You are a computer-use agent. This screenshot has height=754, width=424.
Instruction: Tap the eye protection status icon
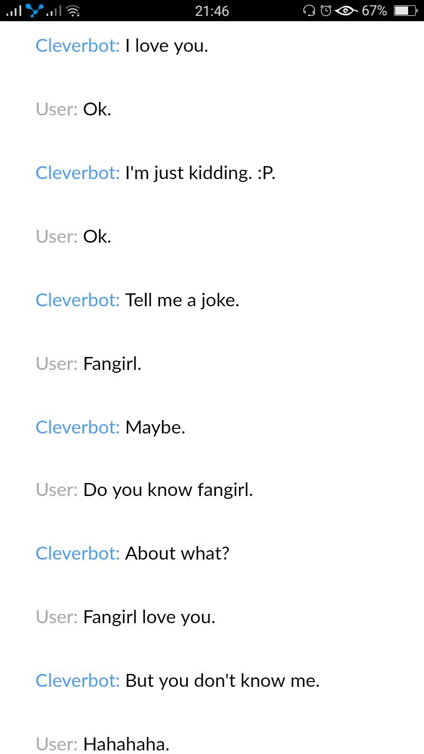[346, 10]
